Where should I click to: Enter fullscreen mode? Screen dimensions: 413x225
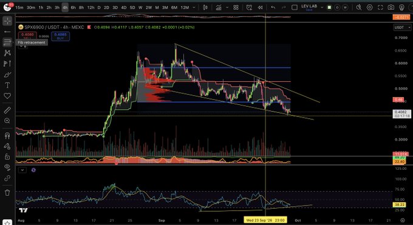tap(380, 7)
